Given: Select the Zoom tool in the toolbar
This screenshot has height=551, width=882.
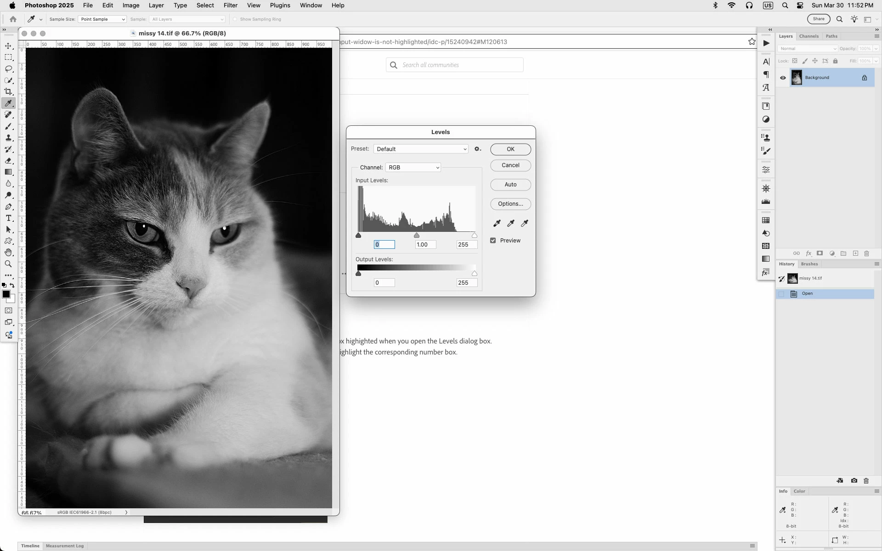Looking at the screenshot, I should 8,264.
